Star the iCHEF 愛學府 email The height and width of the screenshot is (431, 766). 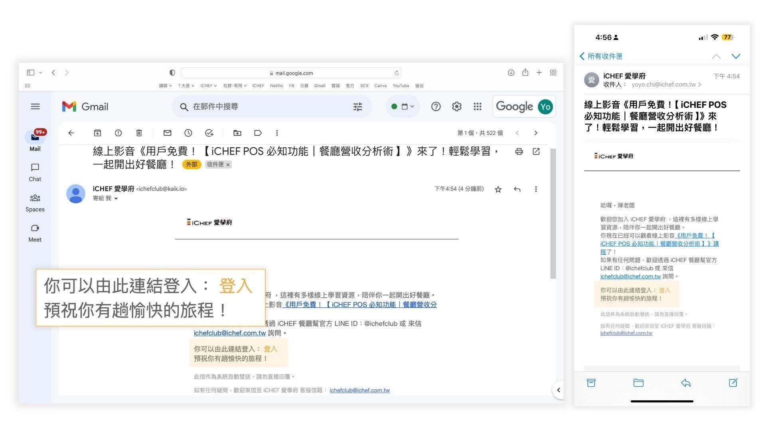click(498, 189)
